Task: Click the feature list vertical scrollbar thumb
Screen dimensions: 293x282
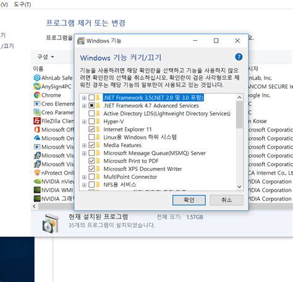Action: [x=239, y=115]
